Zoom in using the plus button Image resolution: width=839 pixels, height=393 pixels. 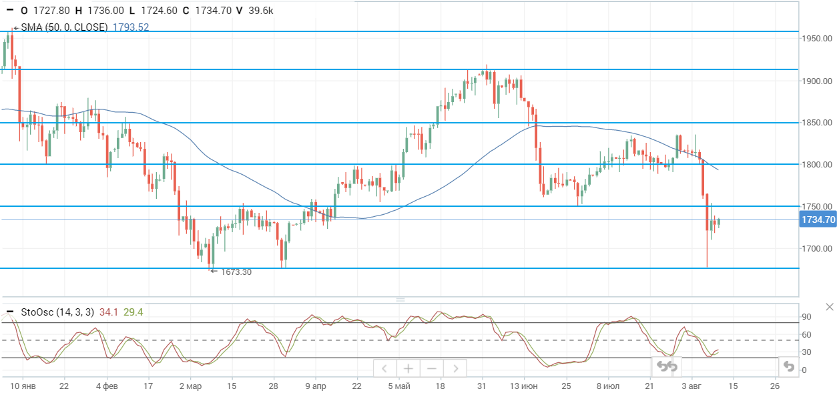pos(408,368)
